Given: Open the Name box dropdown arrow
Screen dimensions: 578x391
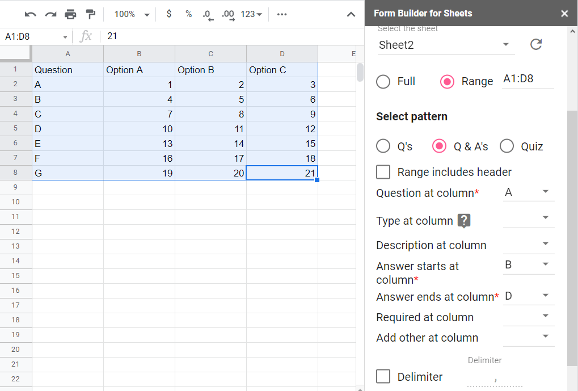Looking at the screenshot, I should point(65,37).
